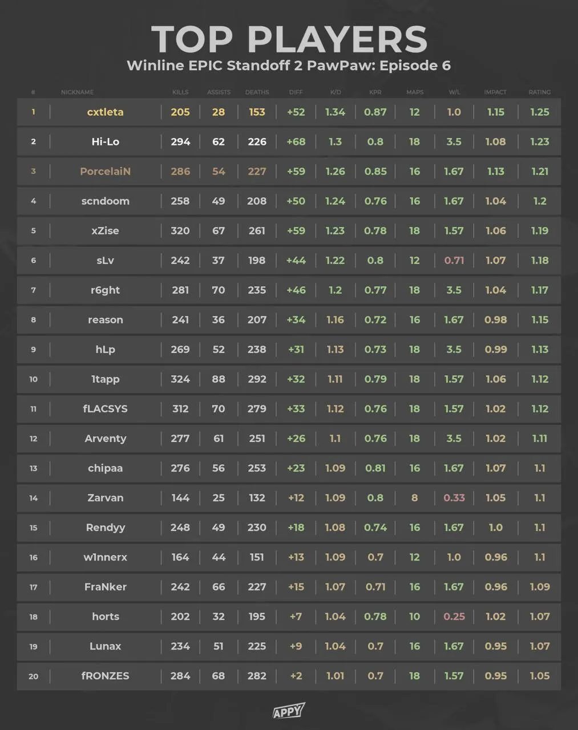This screenshot has height=730, width=578.
Task: Click the NICKNAME column header
Action: (x=77, y=92)
